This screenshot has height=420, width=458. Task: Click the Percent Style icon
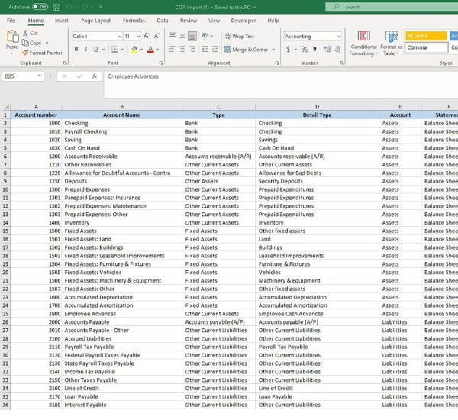pos(305,50)
